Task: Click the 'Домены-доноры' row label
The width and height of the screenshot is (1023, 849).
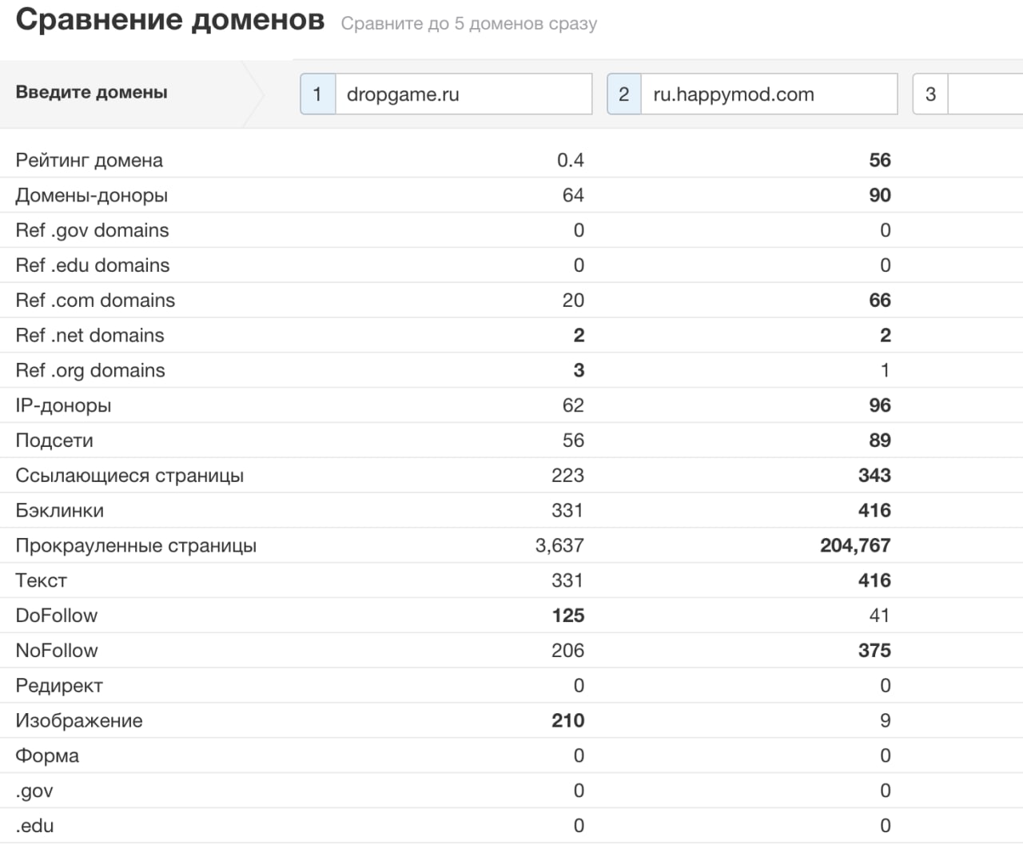Action: [x=92, y=195]
